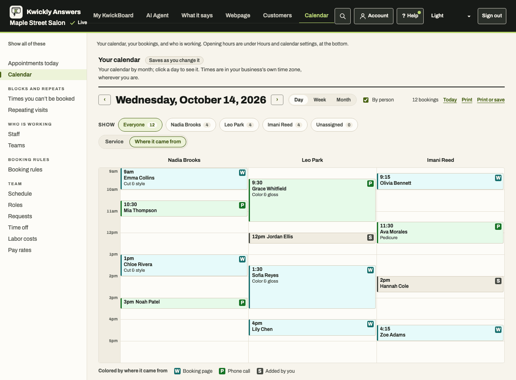Switch calendar to Day view
The height and width of the screenshot is (380, 516).
[x=299, y=100]
